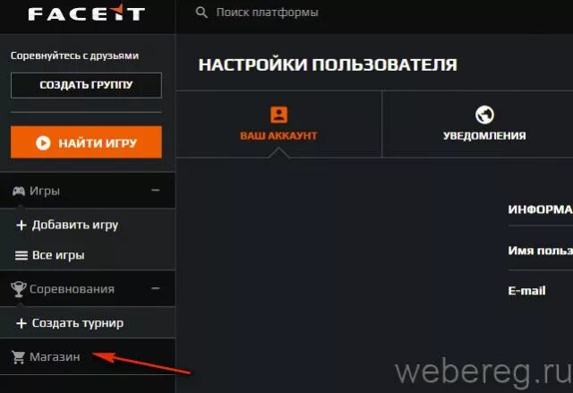Click the trophy icon beside Соревнования
The height and width of the screenshot is (393, 573).
click(x=18, y=289)
